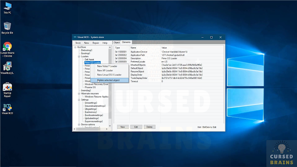Open the Recycle Bin icon
Screen dimensions: 297x167
coord(7,28)
